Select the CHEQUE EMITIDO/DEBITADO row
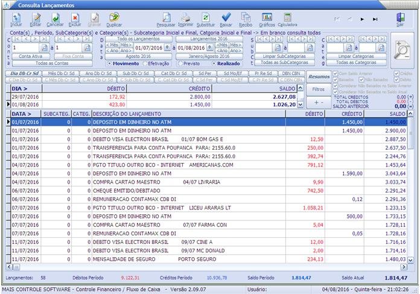This screenshot has height=294, width=420. tap(209, 191)
